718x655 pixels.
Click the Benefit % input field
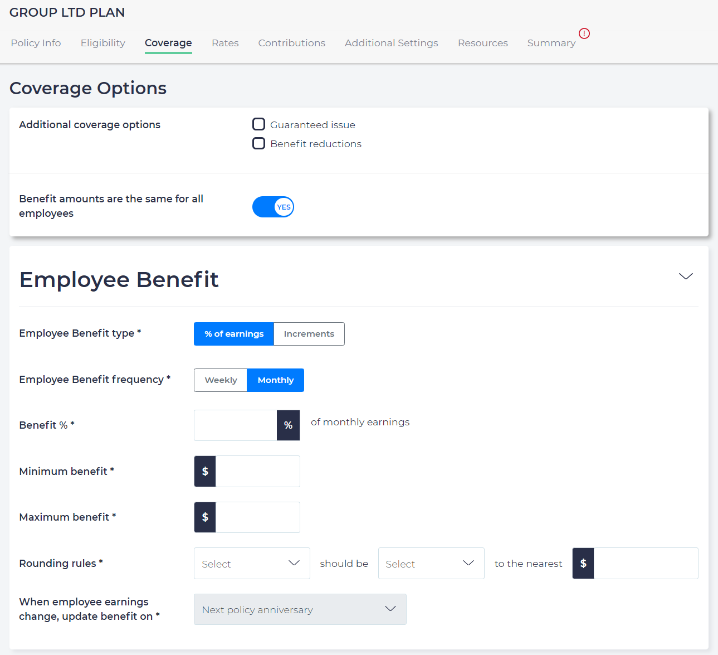(235, 425)
